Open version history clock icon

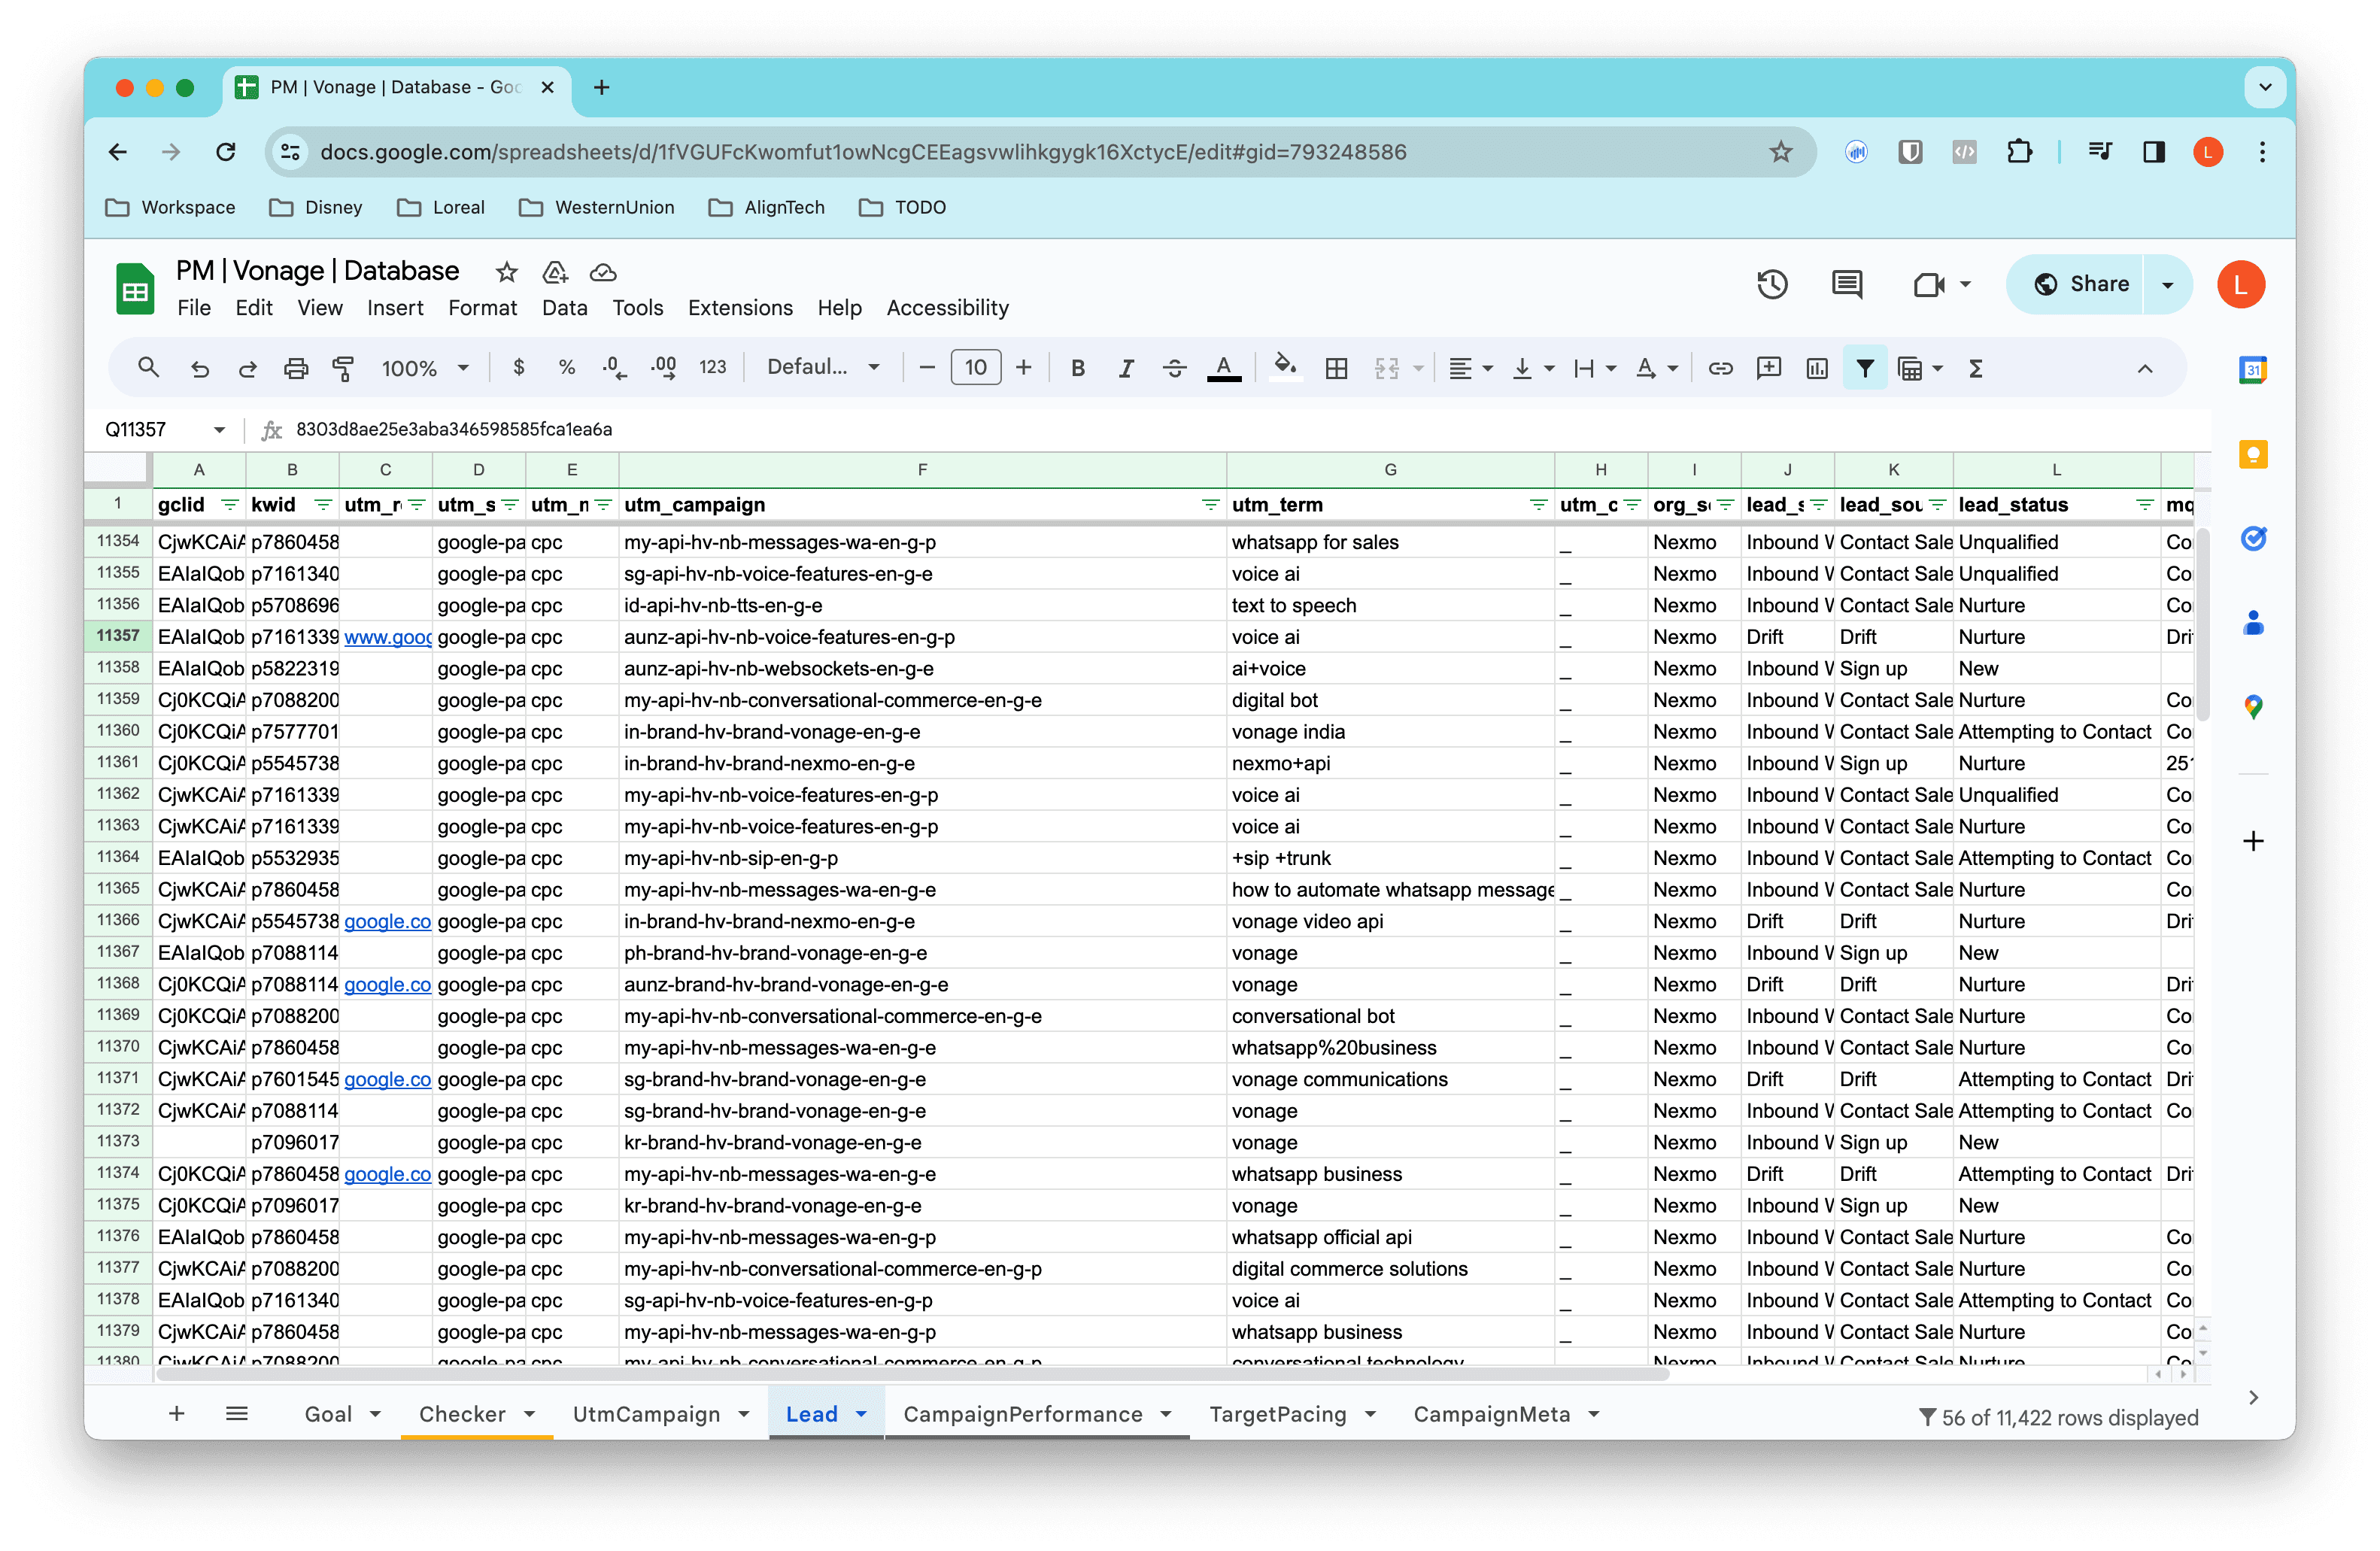coord(1772,284)
